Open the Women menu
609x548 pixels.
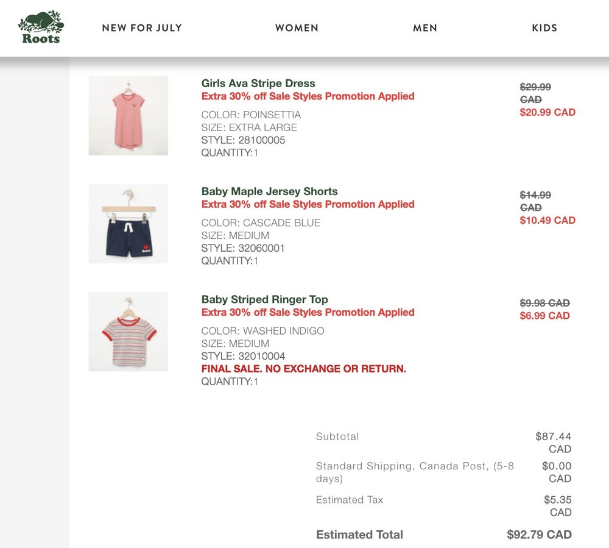tap(297, 28)
